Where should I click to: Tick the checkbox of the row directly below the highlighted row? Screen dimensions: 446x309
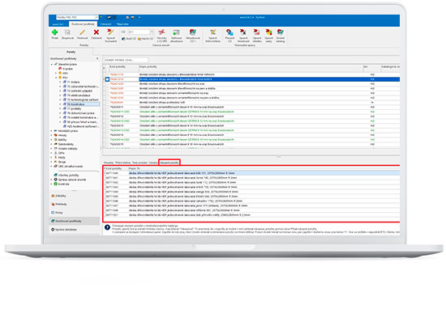click(107, 84)
